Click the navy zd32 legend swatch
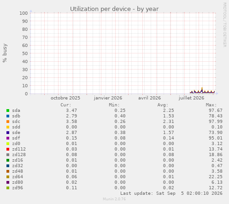The image size is (229, 204). [x=8, y=166]
